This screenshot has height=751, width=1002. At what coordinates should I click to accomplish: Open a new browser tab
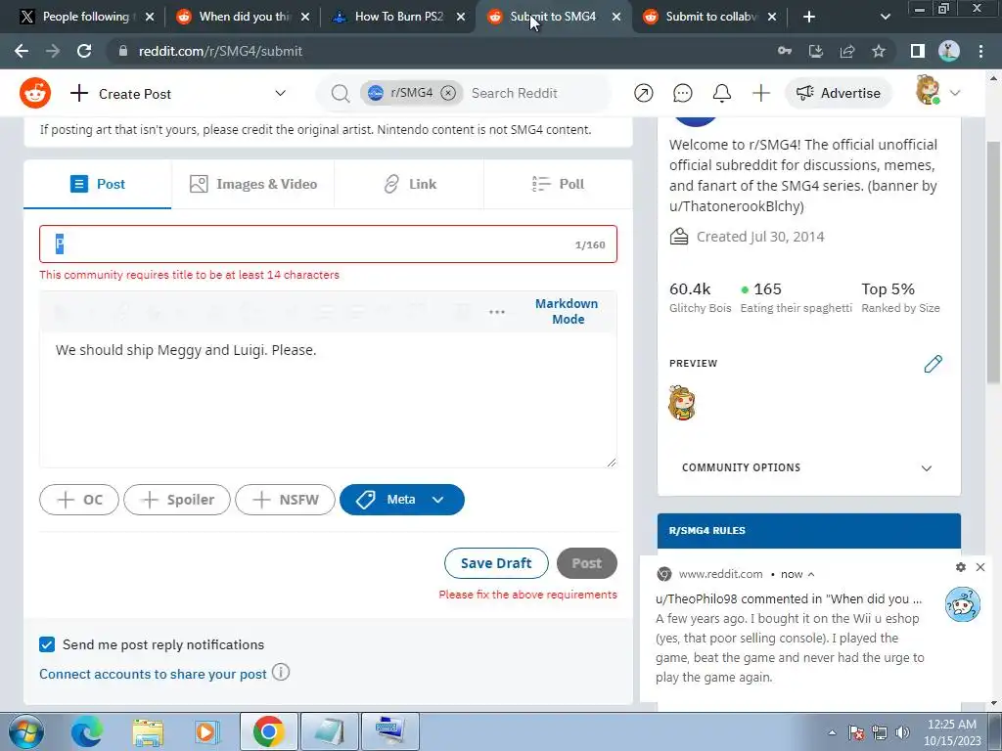tap(808, 17)
